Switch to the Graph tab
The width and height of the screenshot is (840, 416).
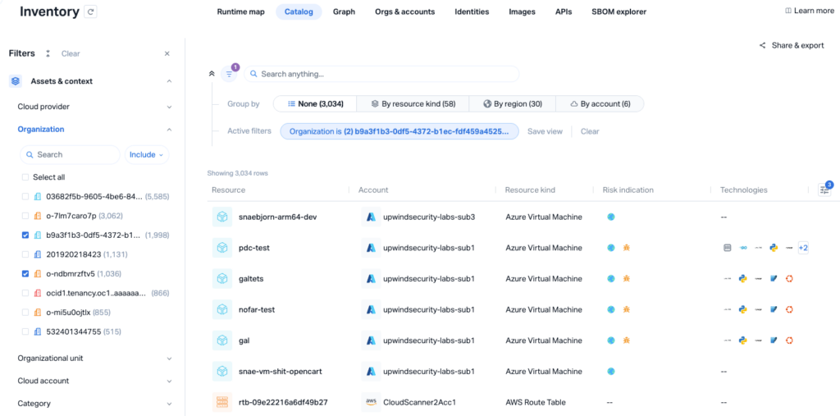(x=344, y=11)
